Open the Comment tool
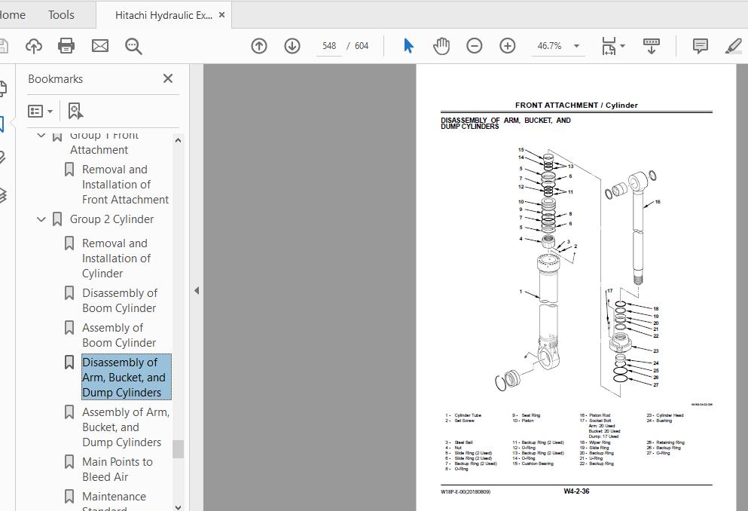 (700, 46)
